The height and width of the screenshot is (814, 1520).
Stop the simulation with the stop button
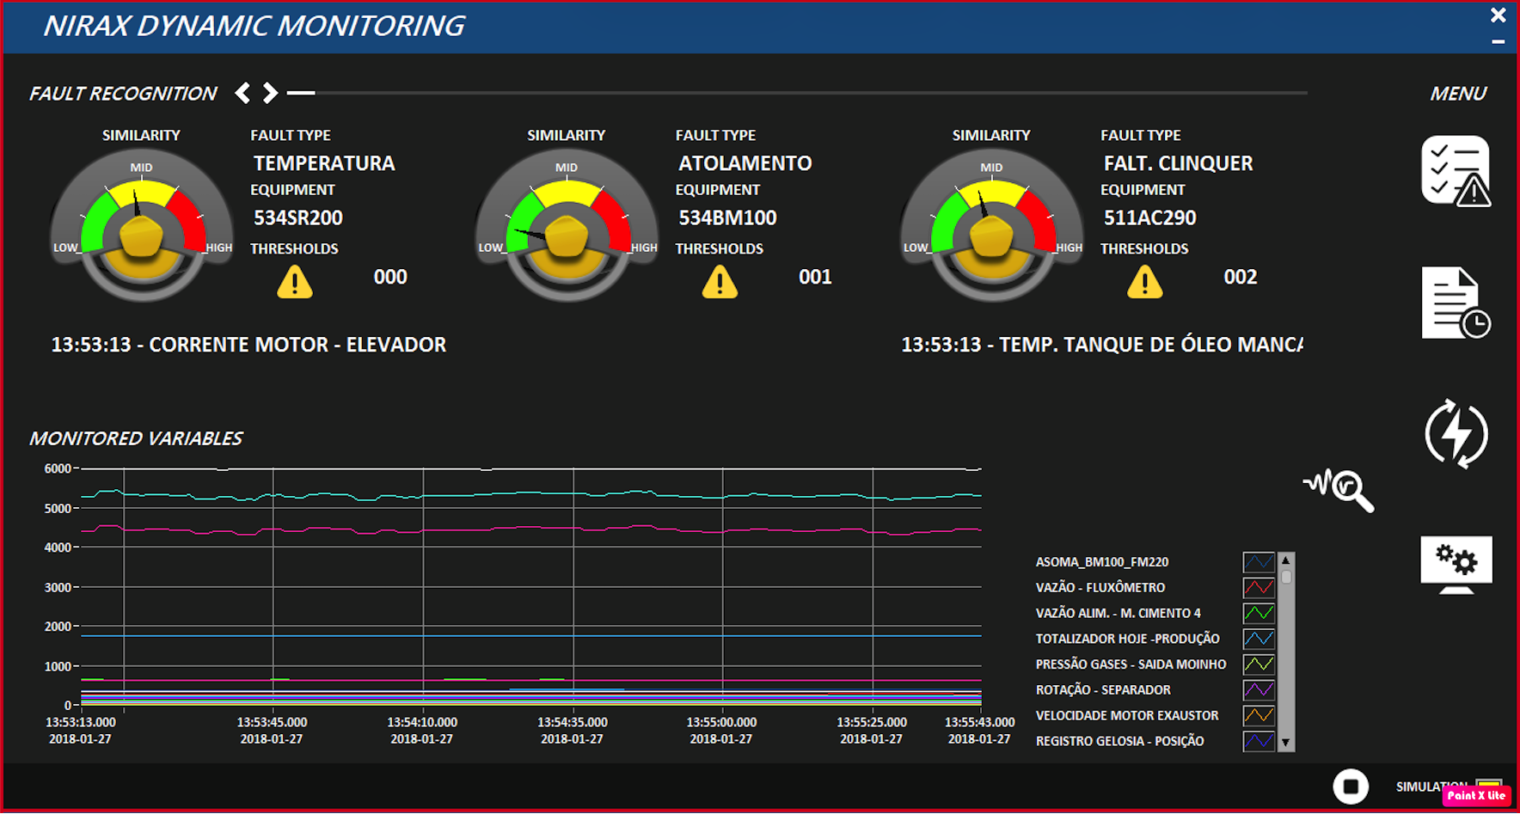pos(1350,786)
